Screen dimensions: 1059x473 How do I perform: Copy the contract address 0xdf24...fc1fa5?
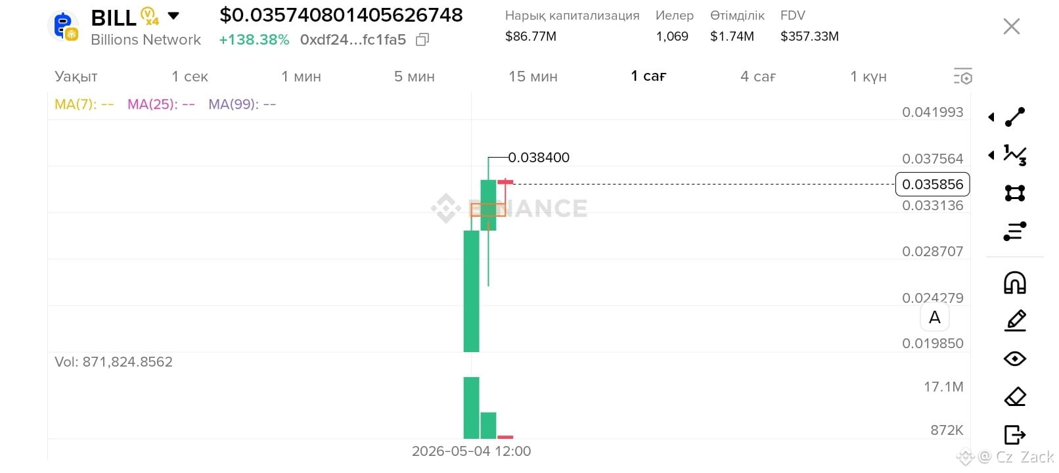click(x=422, y=40)
